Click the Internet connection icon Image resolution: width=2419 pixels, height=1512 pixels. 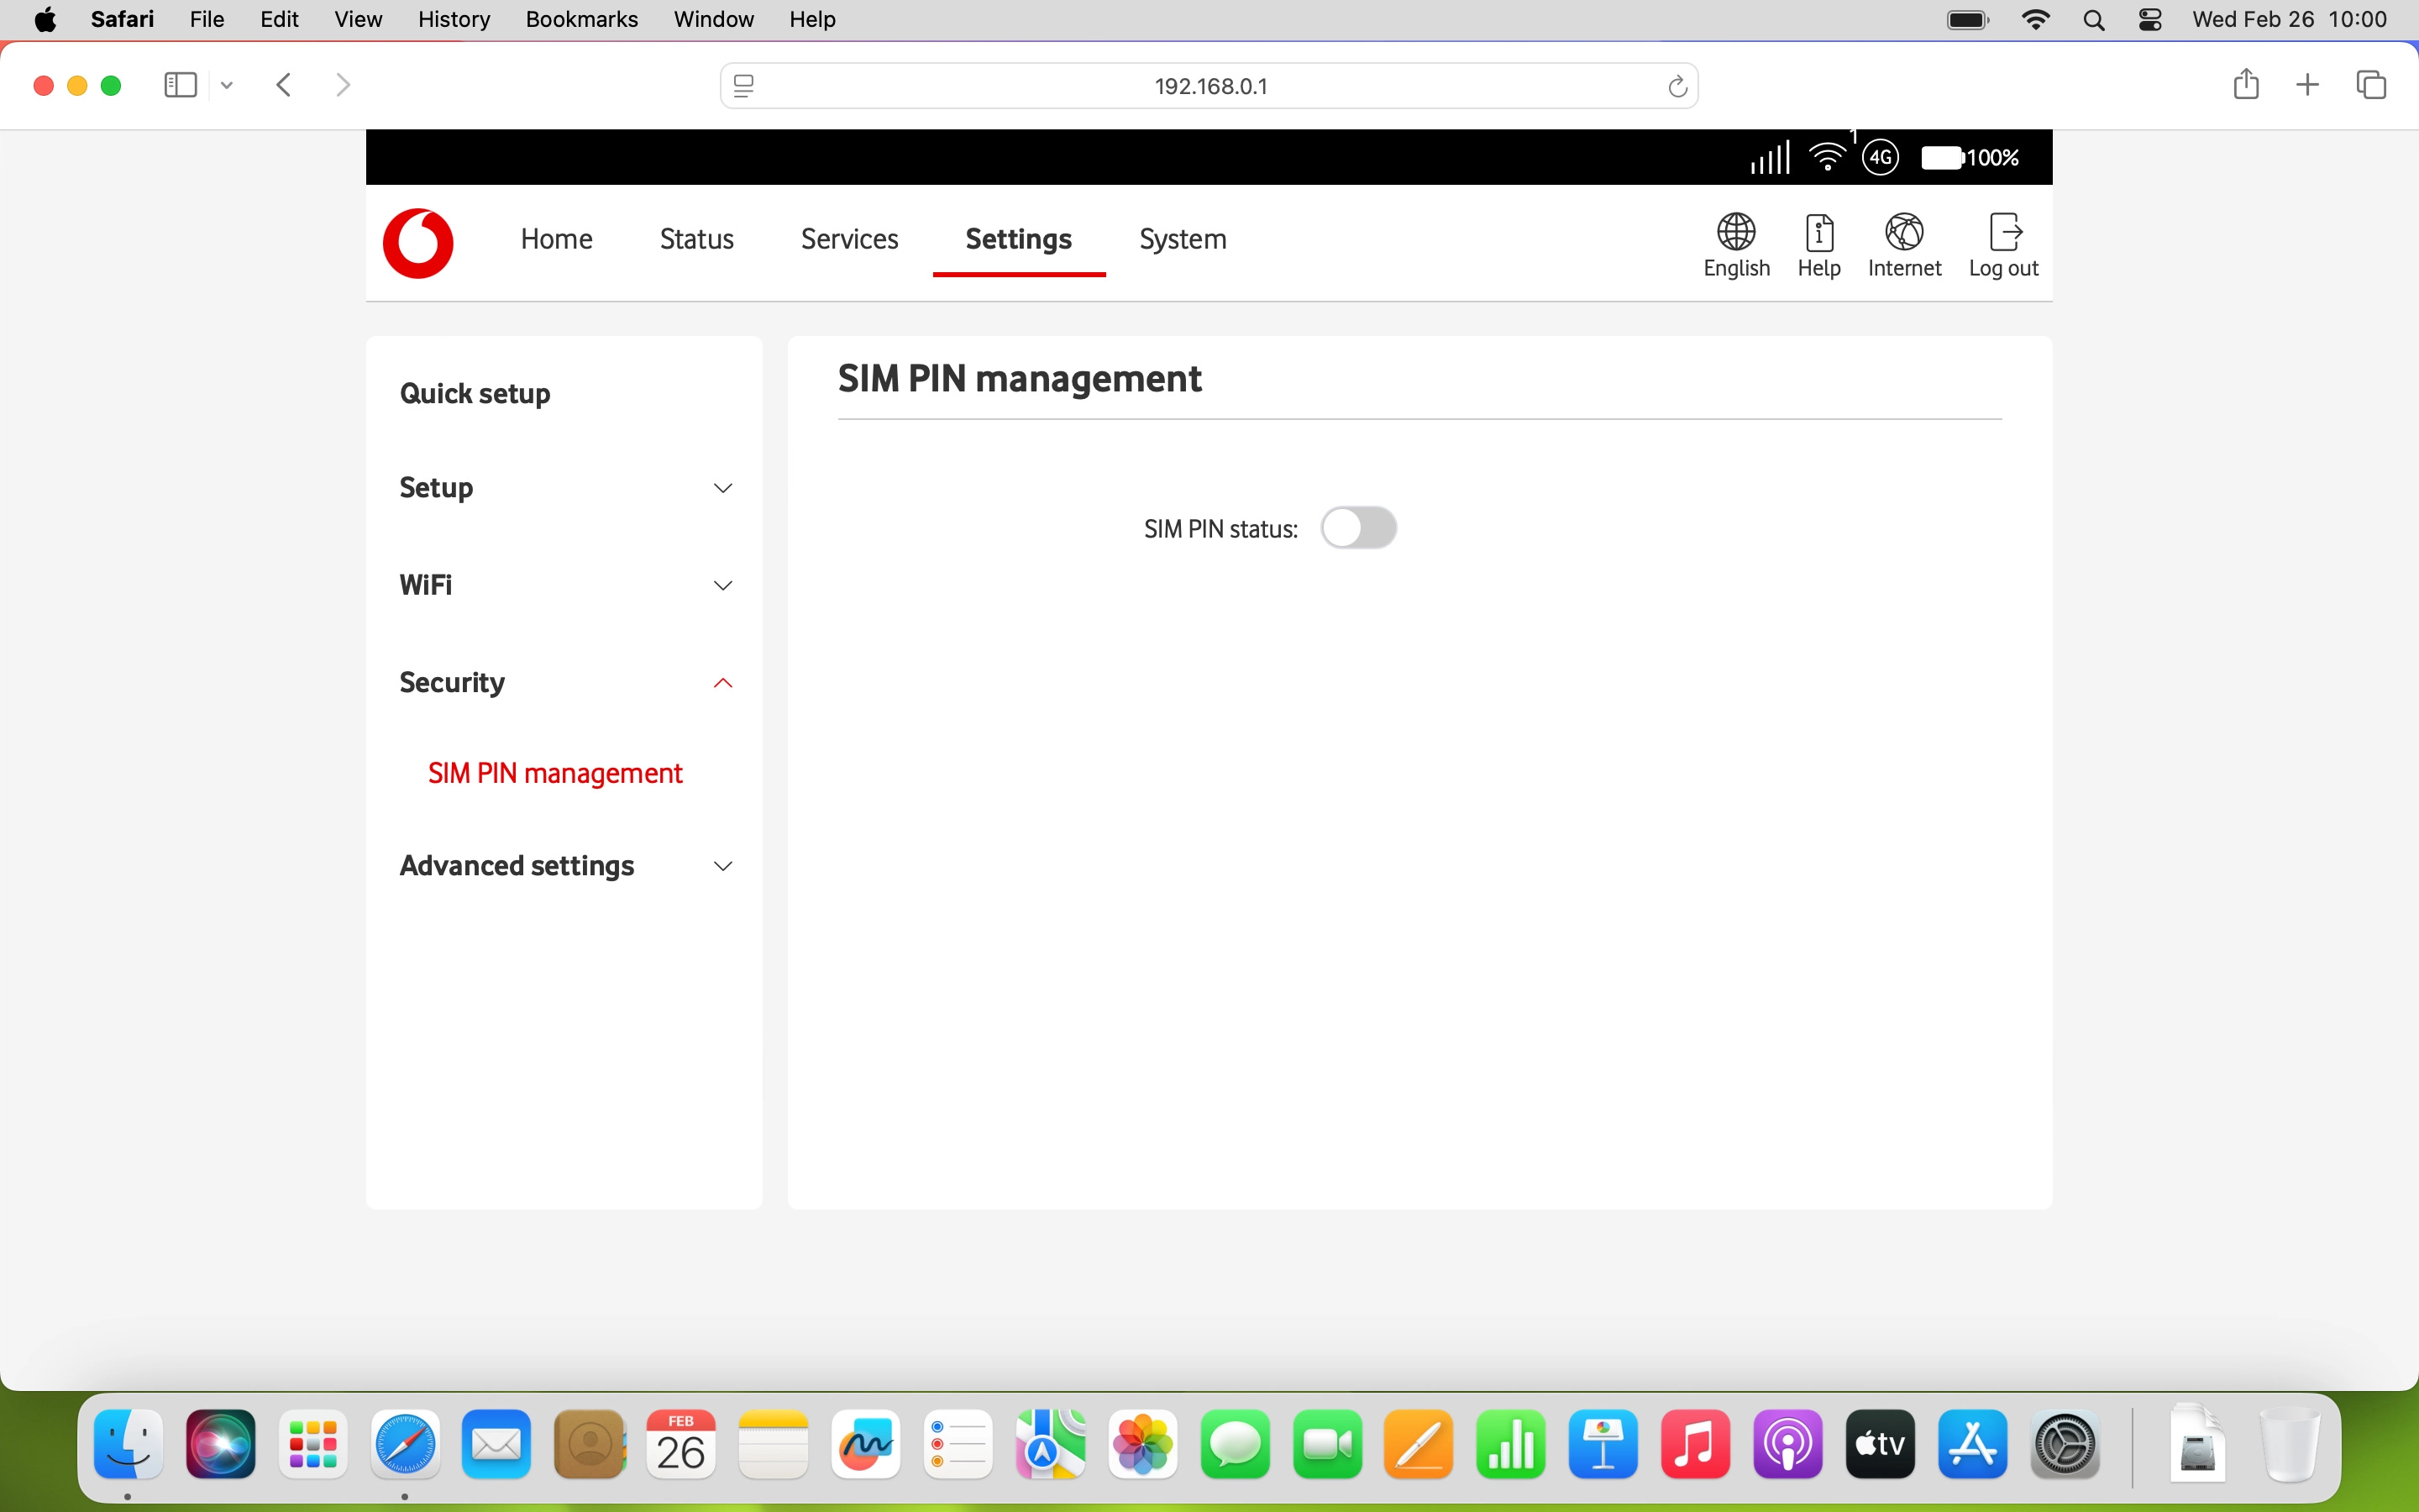[1903, 233]
